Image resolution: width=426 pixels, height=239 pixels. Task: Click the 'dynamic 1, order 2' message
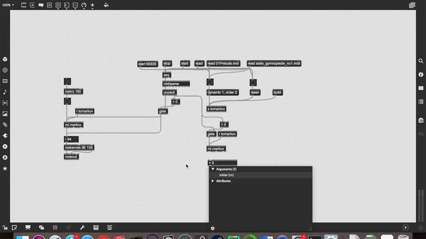click(222, 92)
